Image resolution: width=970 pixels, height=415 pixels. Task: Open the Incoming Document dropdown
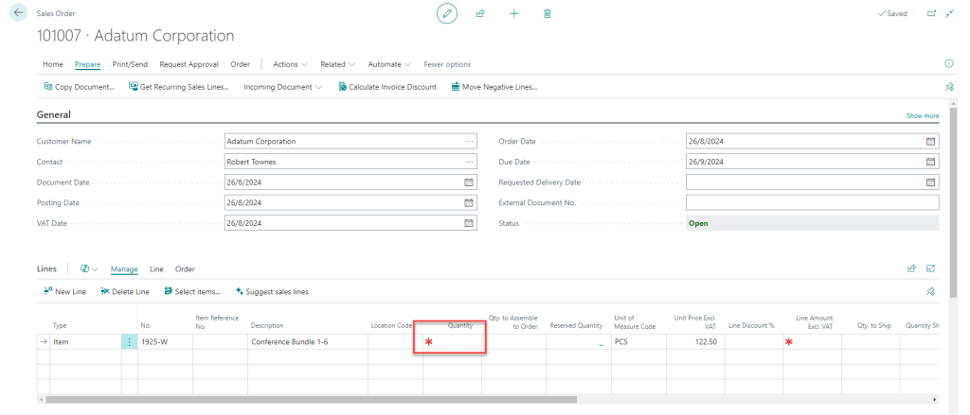282,87
